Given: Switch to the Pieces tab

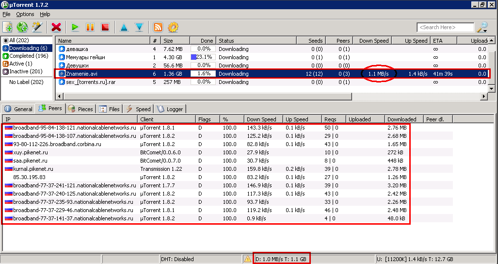Looking at the screenshot, I should pos(80,109).
